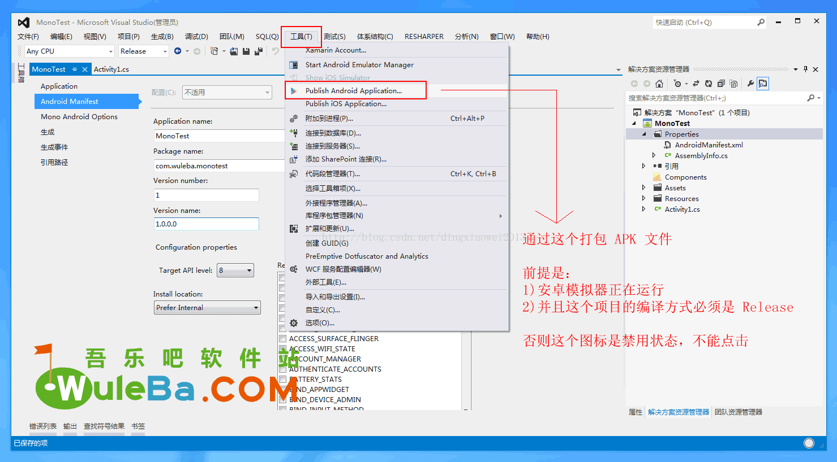837x462 pixels.
Task: Collapse the Properties folder node
Action: 645,134
